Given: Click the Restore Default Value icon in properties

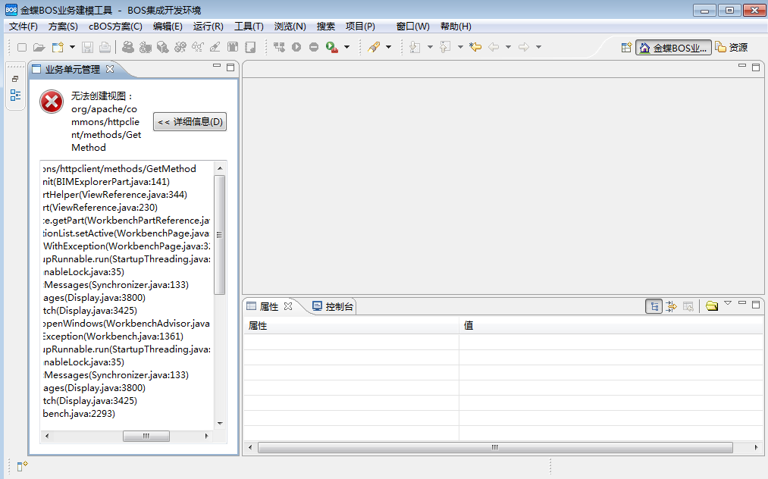Looking at the screenshot, I should [688, 307].
